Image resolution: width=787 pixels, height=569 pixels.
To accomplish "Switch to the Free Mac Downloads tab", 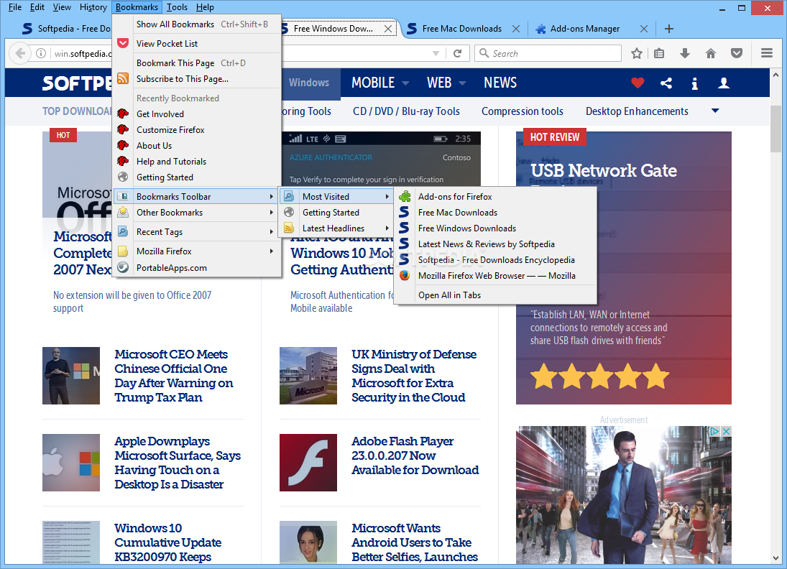I will click(x=461, y=29).
